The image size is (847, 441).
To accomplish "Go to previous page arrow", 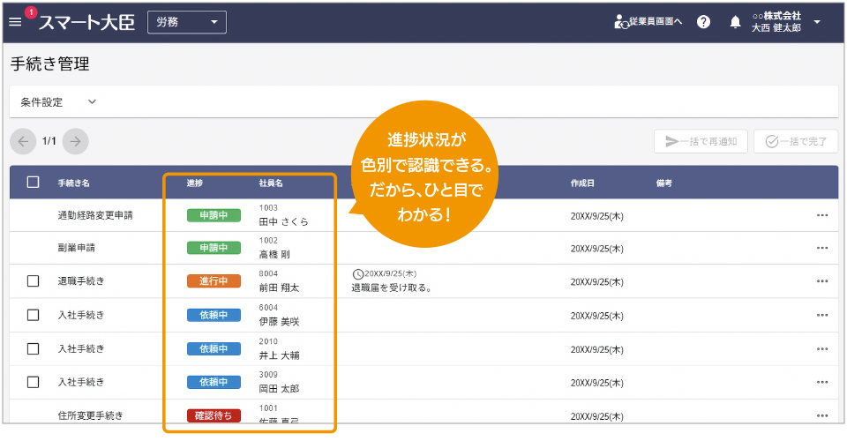I will tap(23, 141).
